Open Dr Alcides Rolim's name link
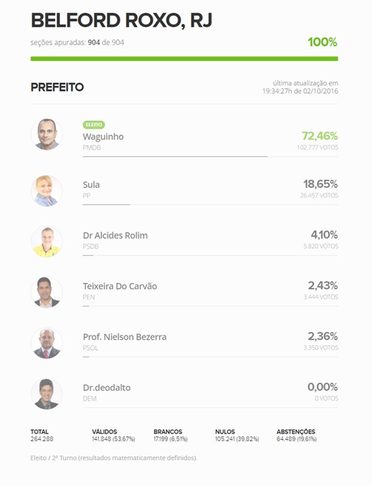 [x=115, y=235]
